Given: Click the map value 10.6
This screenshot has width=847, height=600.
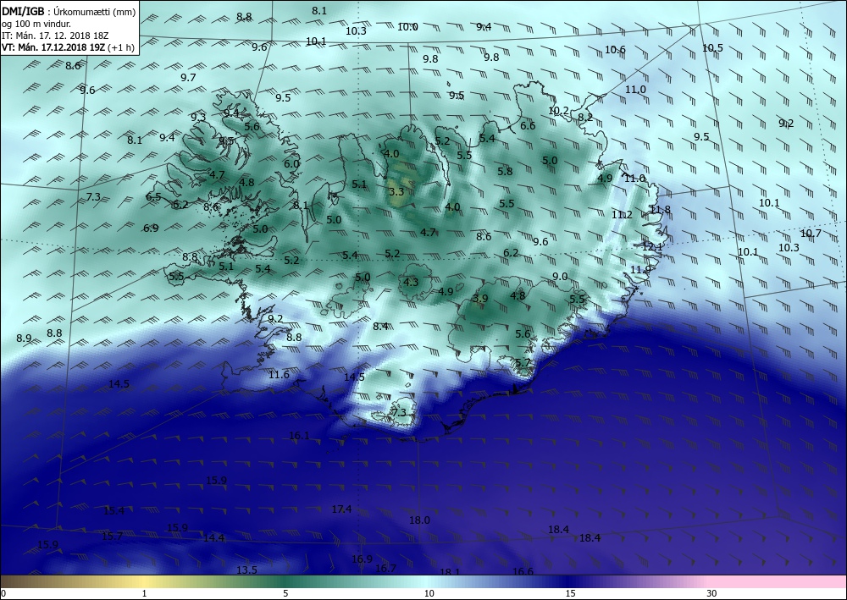Looking at the screenshot, I should click(x=615, y=50).
